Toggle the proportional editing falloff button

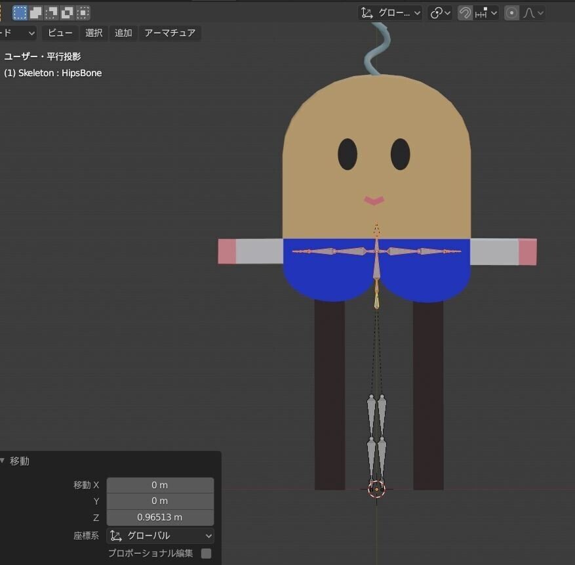point(530,12)
